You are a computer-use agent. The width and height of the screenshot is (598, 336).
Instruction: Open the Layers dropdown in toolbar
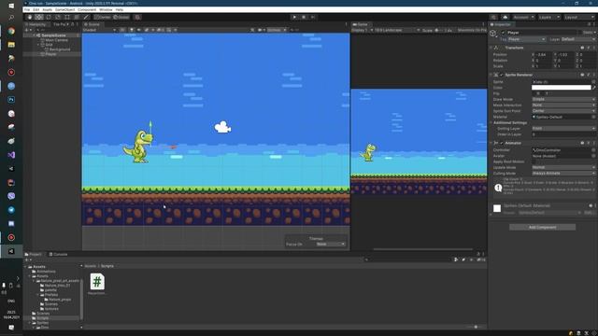click(549, 17)
